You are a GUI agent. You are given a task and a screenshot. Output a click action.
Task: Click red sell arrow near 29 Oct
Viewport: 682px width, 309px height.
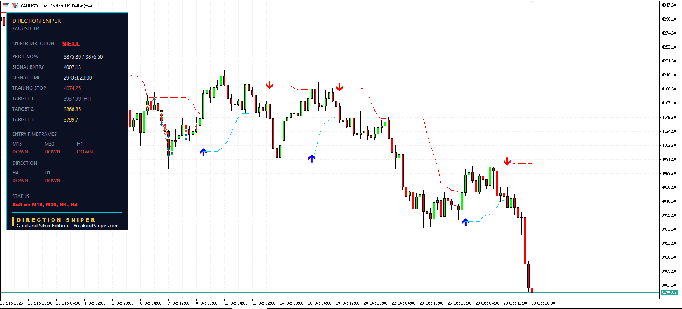point(507,161)
